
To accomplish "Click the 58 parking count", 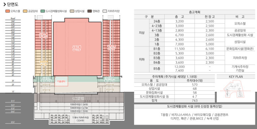I will click(x=194, y=93).
